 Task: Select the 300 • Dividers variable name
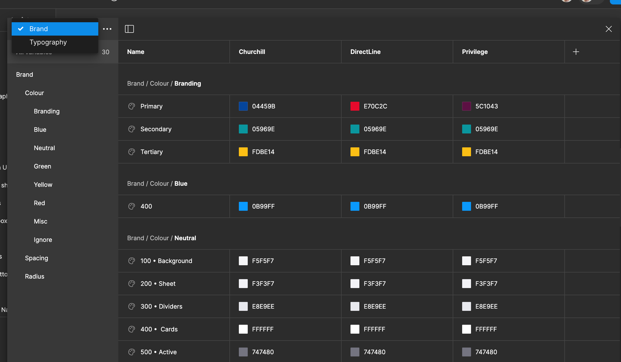pyautogui.click(x=161, y=306)
